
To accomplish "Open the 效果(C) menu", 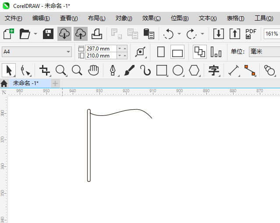I will pyautogui.click(x=152, y=18).
